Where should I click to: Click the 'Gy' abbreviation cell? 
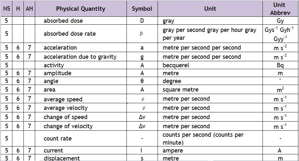coord(280,21)
